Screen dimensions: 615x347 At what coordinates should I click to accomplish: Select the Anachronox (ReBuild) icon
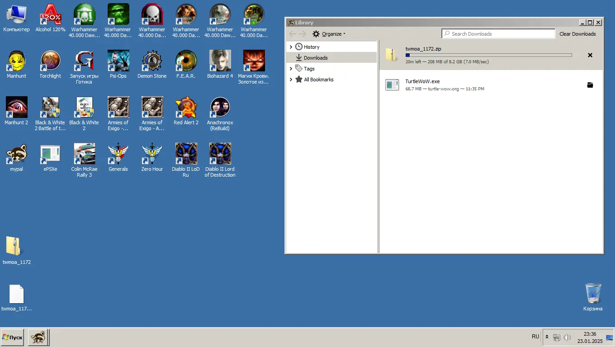coord(220,114)
